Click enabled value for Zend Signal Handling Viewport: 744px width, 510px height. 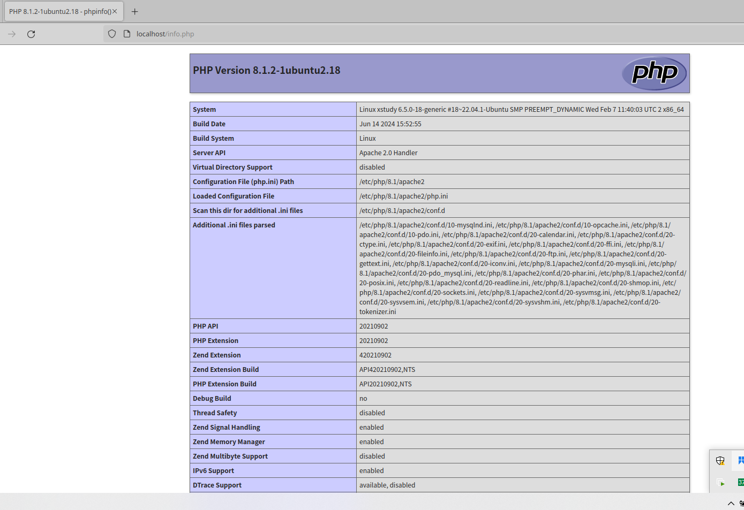tap(372, 427)
